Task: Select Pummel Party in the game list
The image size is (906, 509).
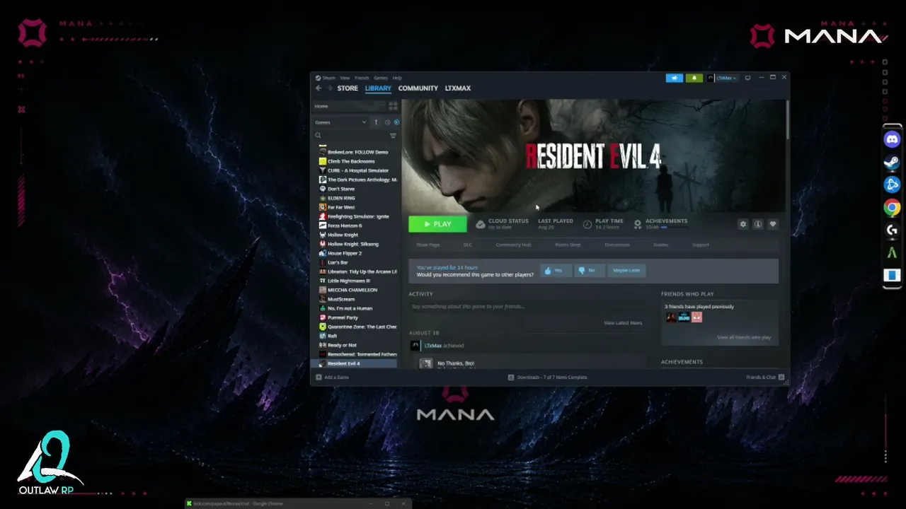Action: 343,317
